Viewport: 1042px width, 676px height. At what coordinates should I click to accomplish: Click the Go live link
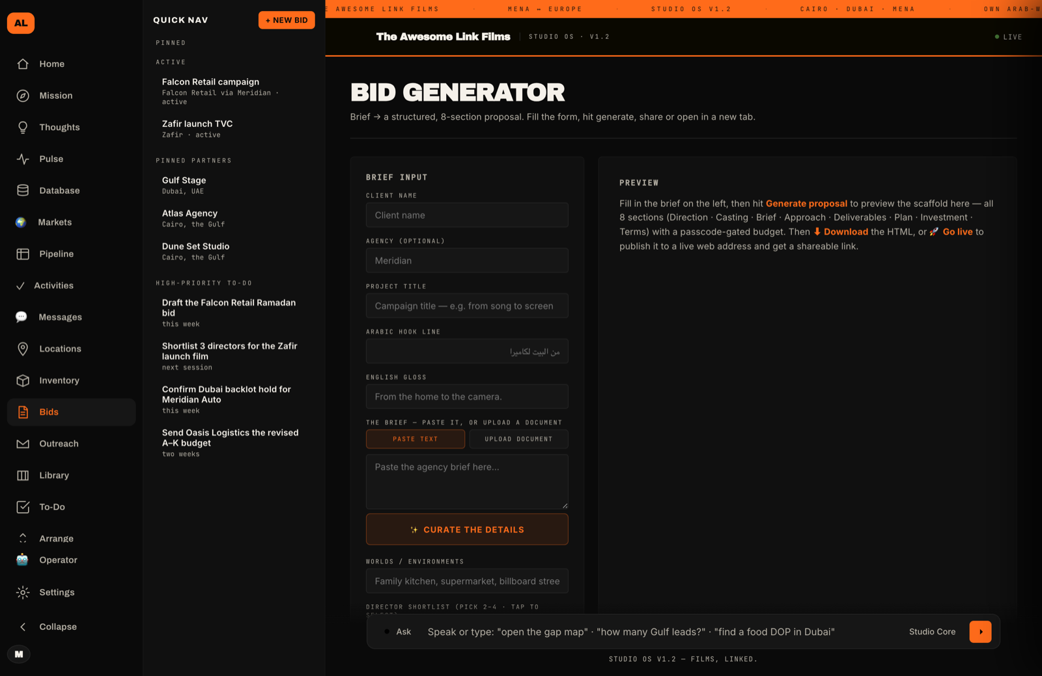point(951,232)
